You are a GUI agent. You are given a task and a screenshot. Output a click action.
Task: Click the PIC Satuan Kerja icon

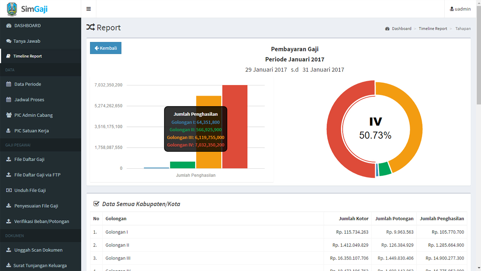(9, 131)
